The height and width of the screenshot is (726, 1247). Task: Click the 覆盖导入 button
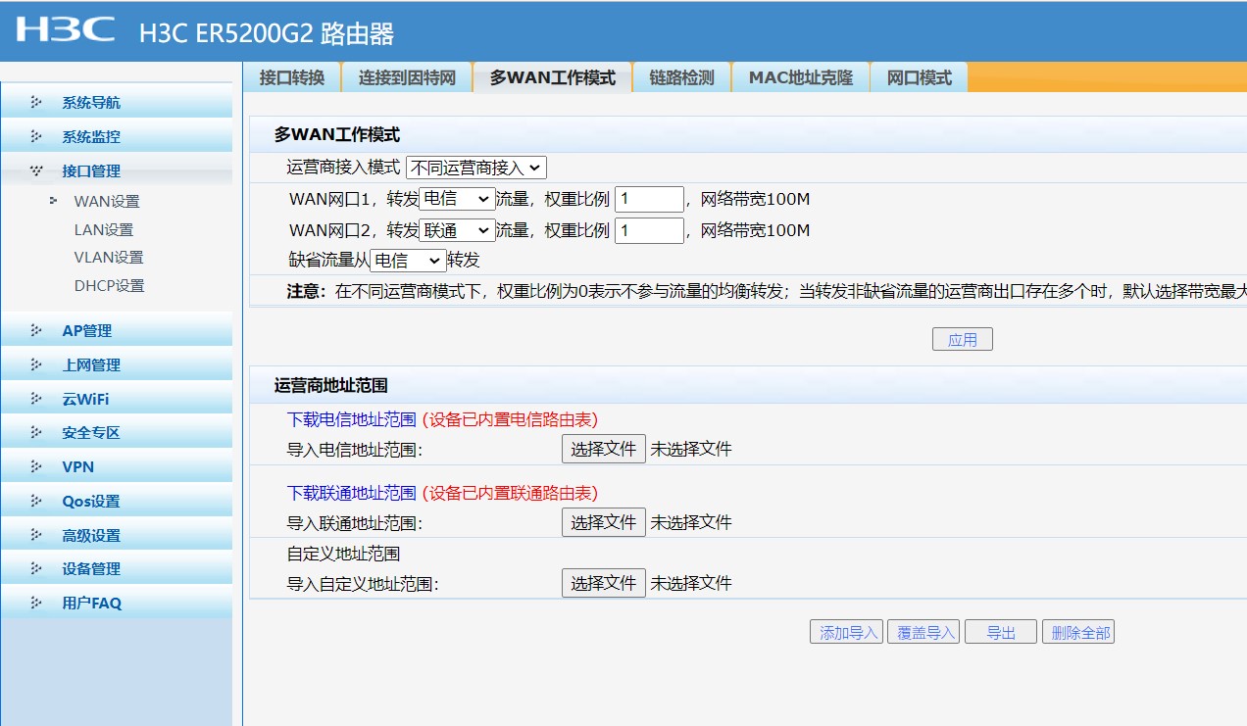(923, 632)
